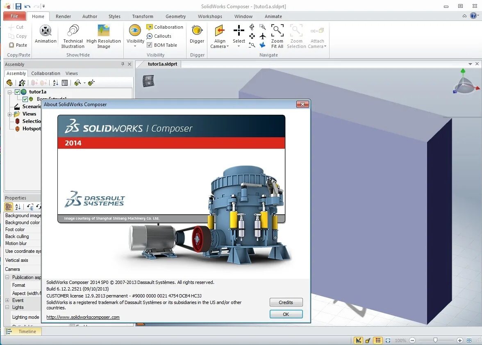Uncheck the tutor1a assembly visibility checkbox
482x345 pixels.
[17, 92]
